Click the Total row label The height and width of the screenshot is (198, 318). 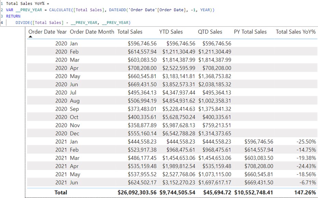(x=61, y=193)
